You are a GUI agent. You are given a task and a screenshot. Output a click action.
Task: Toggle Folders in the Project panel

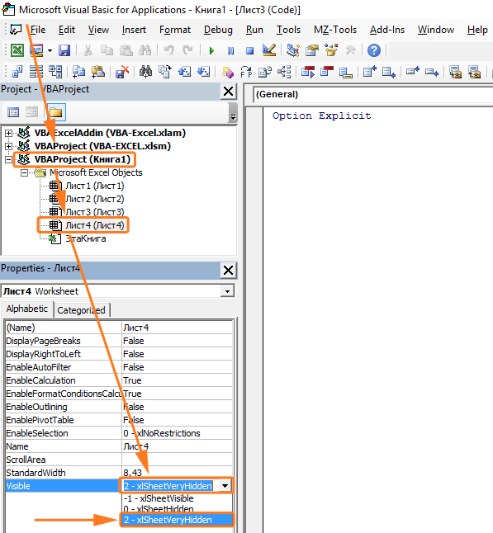coord(56,112)
